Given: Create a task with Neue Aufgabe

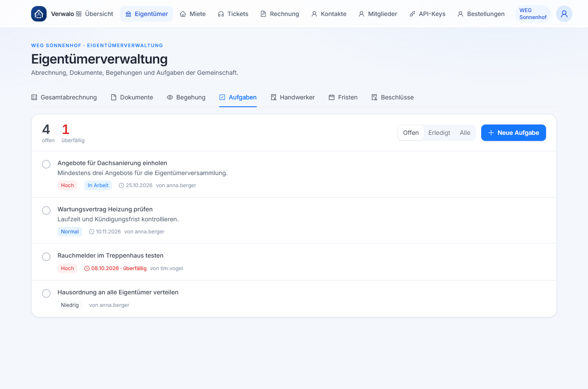Looking at the screenshot, I should 514,133.
